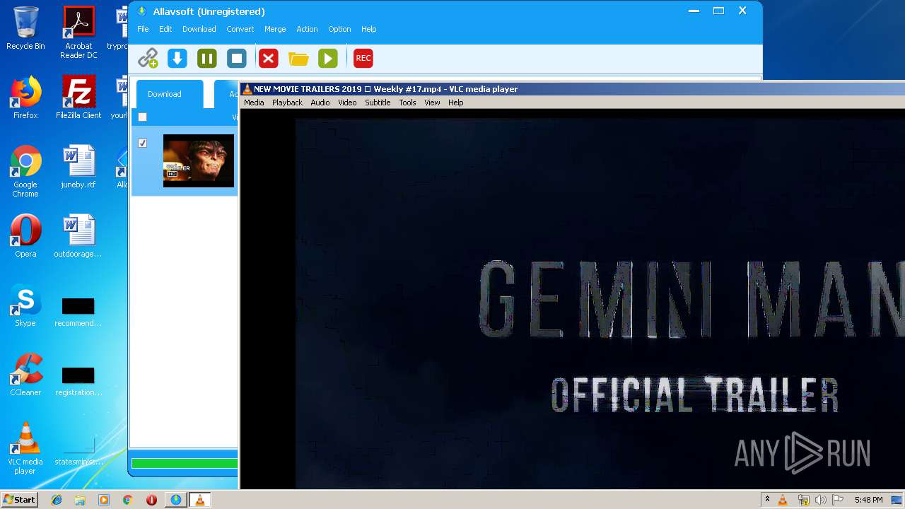905x509 pixels.
Task: Open the Allavsoft File menu
Action: [x=143, y=29]
